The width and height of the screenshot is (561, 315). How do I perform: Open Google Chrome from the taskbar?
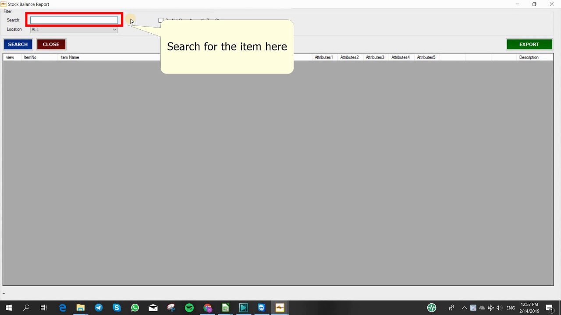[207, 308]
